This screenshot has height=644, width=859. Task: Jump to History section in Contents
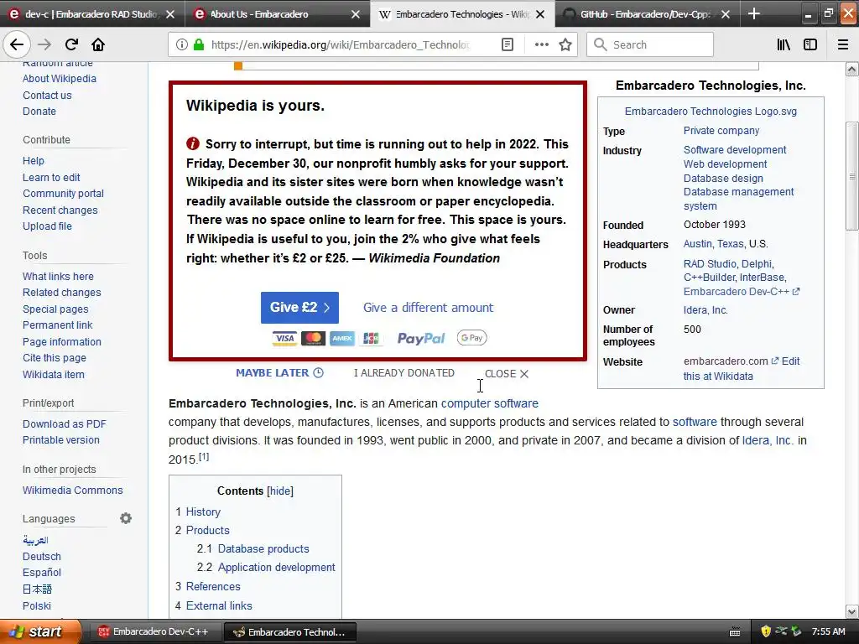pos(203,512)
